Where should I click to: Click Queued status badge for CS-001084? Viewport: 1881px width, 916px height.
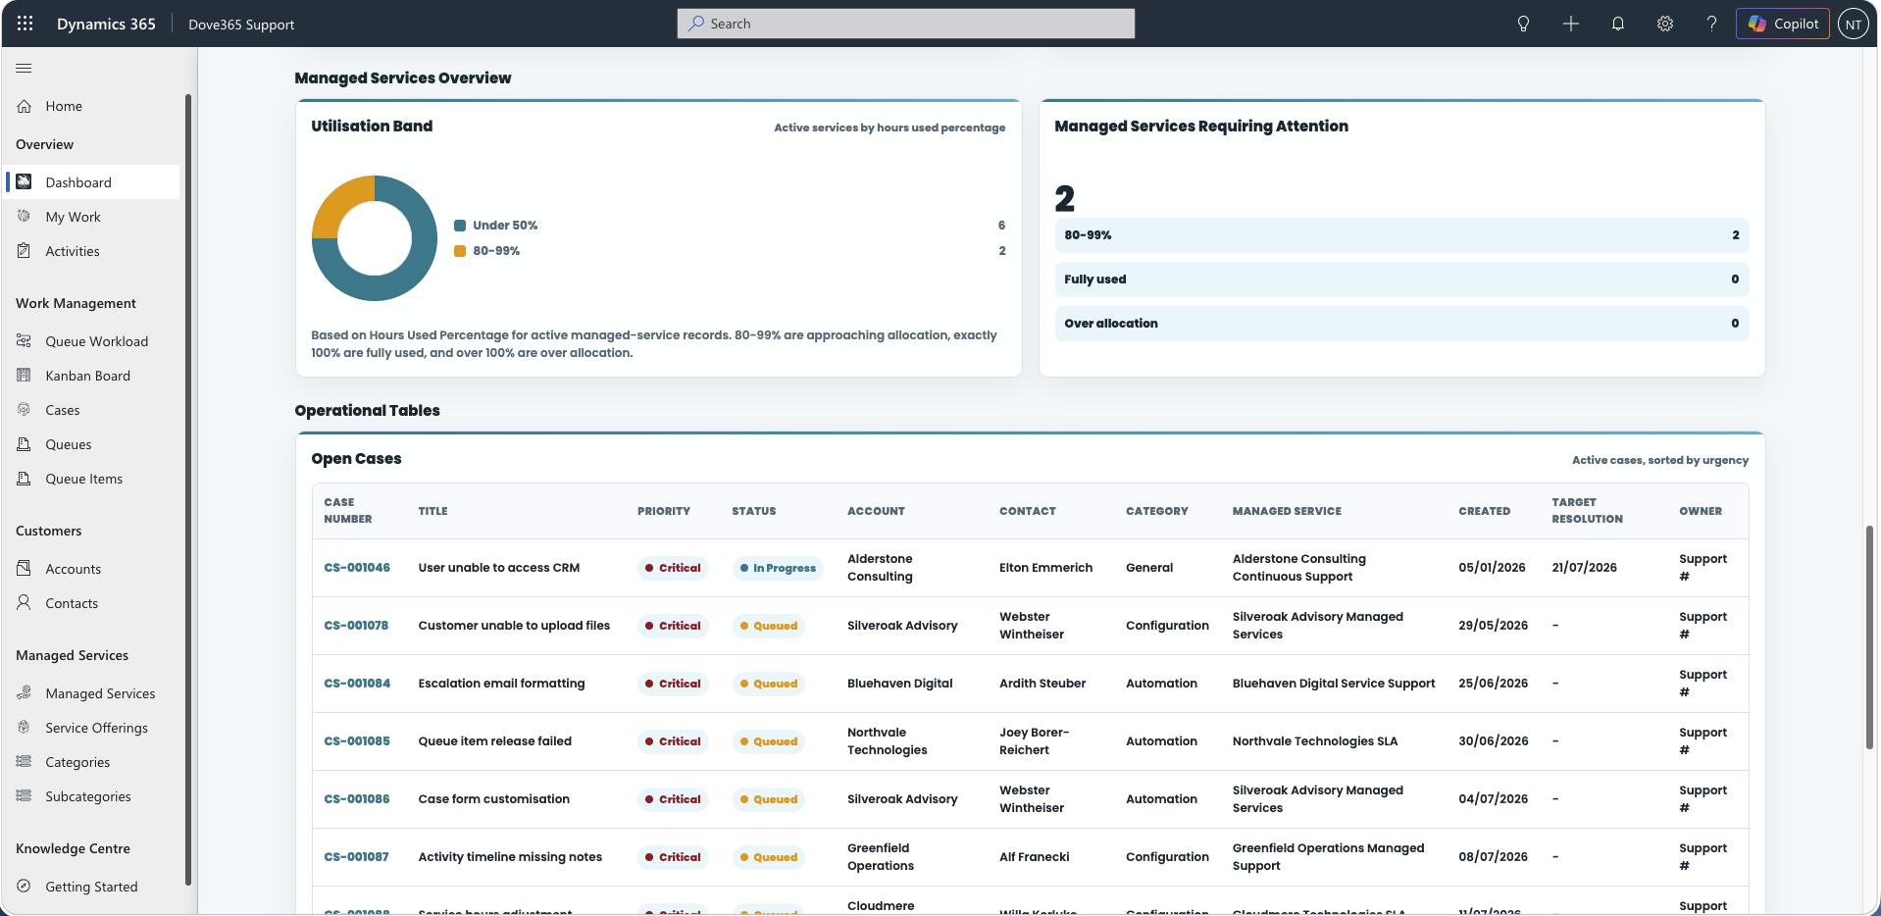pyautogui.click(x=769, y=684)
